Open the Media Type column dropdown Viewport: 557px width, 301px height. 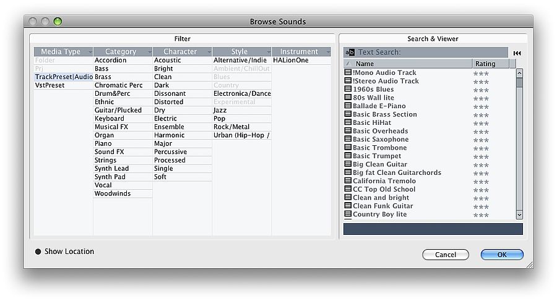point(90,52)
